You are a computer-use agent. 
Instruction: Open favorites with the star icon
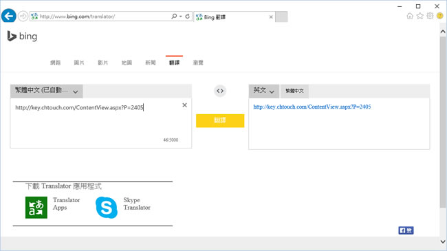[x=419, y=16]
